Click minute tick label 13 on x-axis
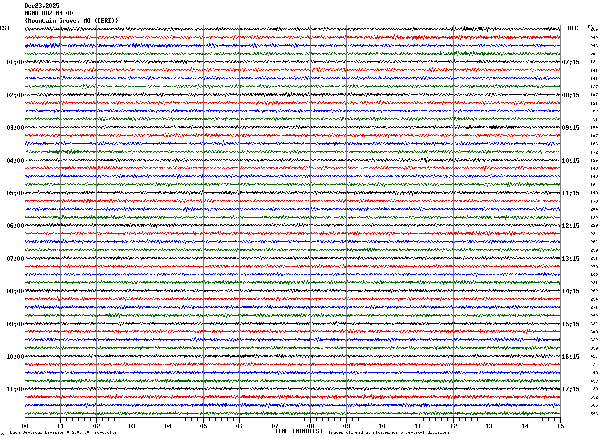Viewport: 600px width, 439px height. (x=489, y=426)
